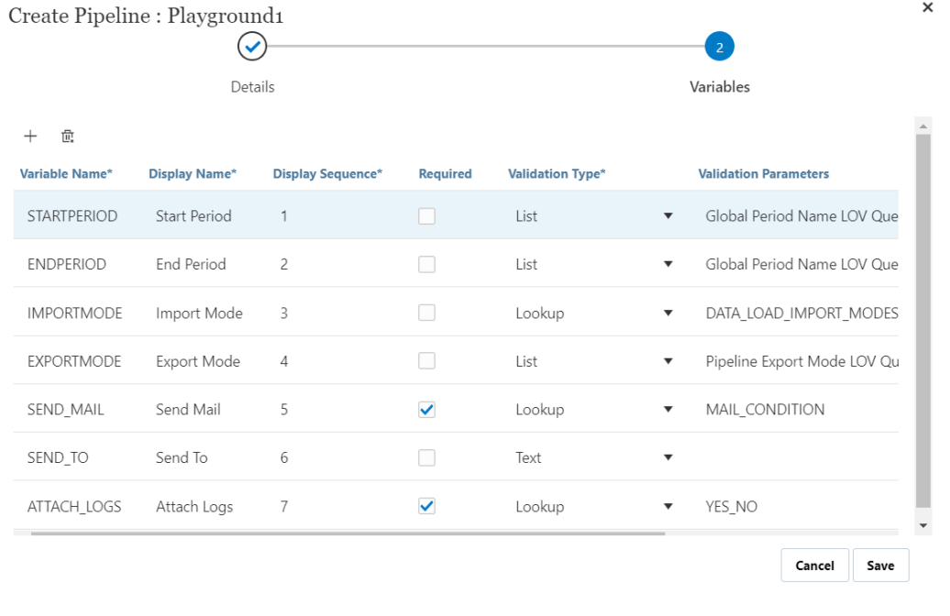Click the Save button

[x=880, y=565]
